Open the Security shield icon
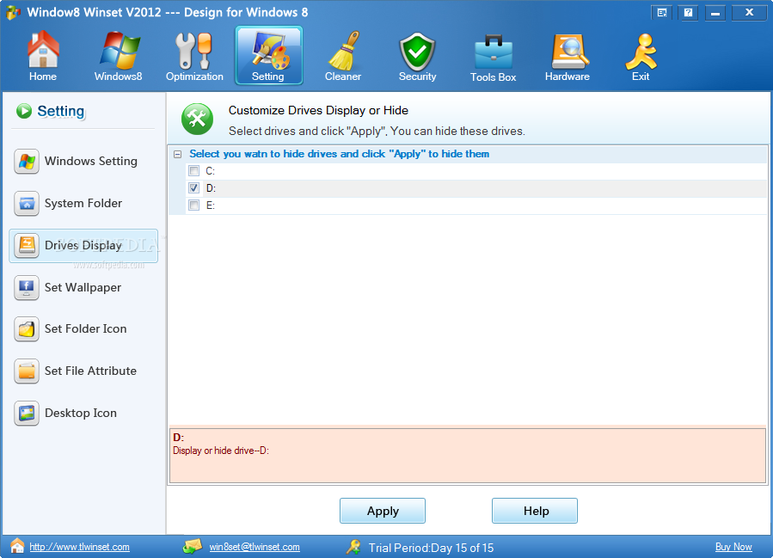 click(418, 52)
